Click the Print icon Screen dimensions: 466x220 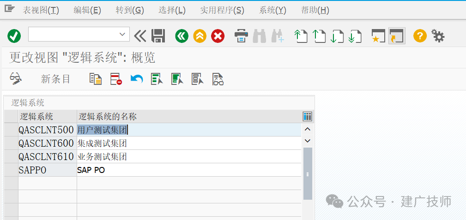pos(241,36)
